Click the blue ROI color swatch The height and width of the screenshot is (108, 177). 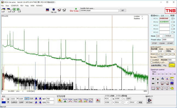point(4,102)
